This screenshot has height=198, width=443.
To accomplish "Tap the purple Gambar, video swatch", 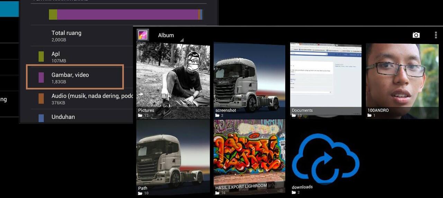I will point(41,78).
